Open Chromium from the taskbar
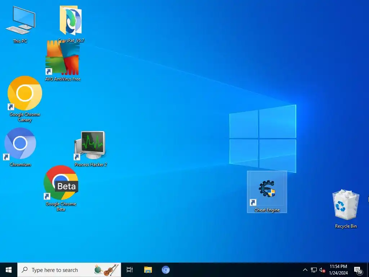The image size is (369, 277). (166, 270)
